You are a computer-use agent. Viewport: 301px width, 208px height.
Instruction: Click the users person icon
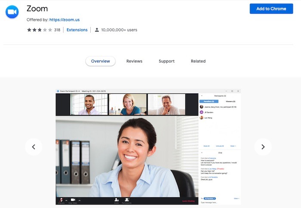coord(97,30)
